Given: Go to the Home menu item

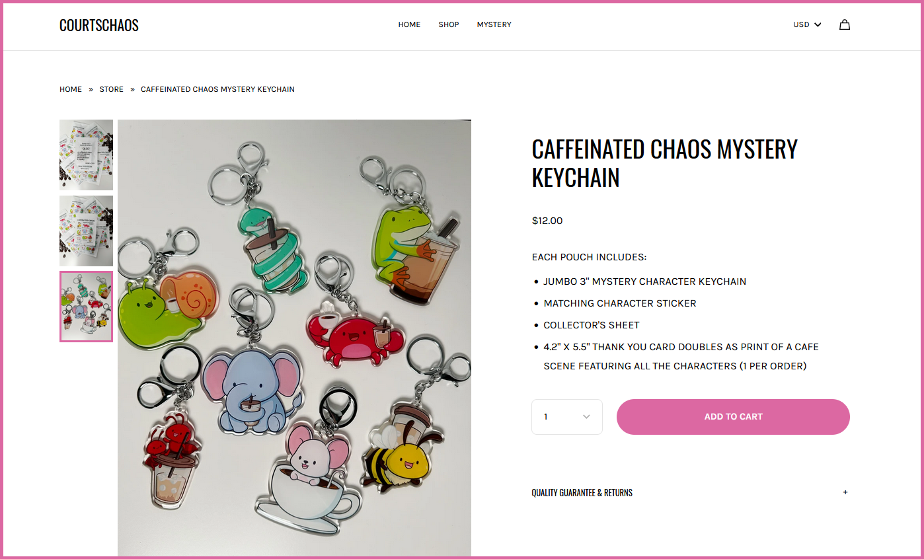Looking at the screenshot, I should click(x=409, y=24).
